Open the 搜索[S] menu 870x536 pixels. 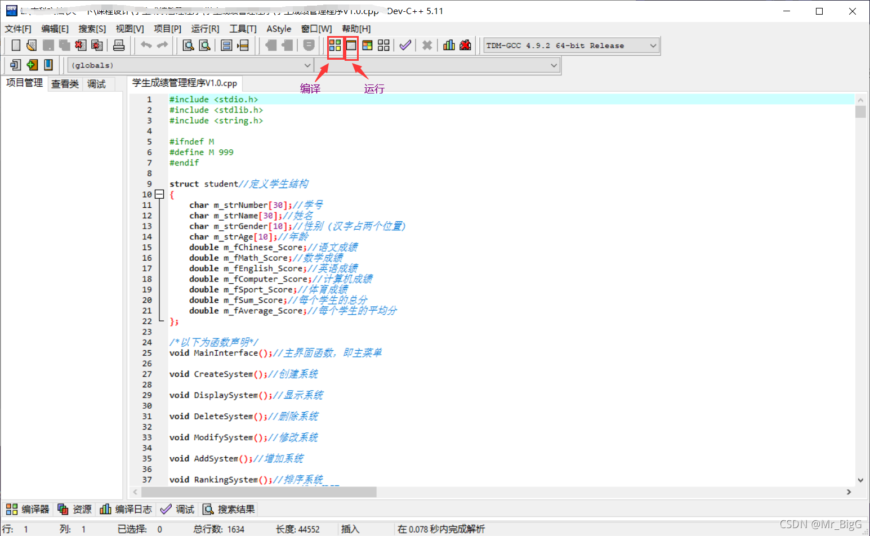click(92, 29)
